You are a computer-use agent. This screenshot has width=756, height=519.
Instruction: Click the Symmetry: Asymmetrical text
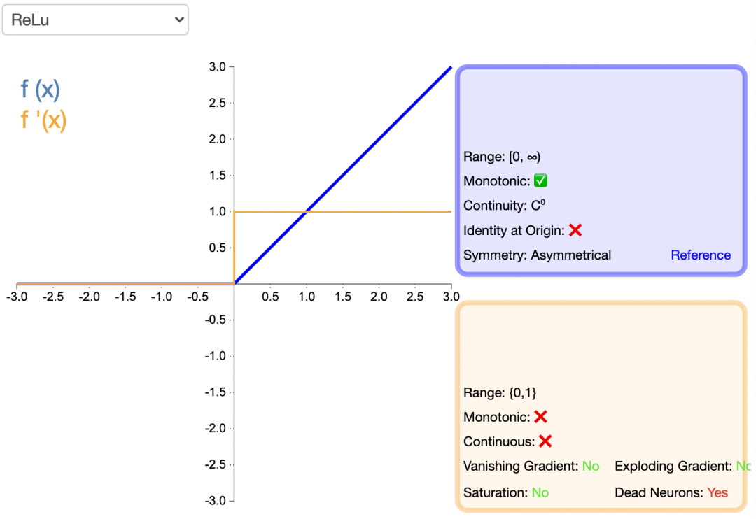pos(537,255)
